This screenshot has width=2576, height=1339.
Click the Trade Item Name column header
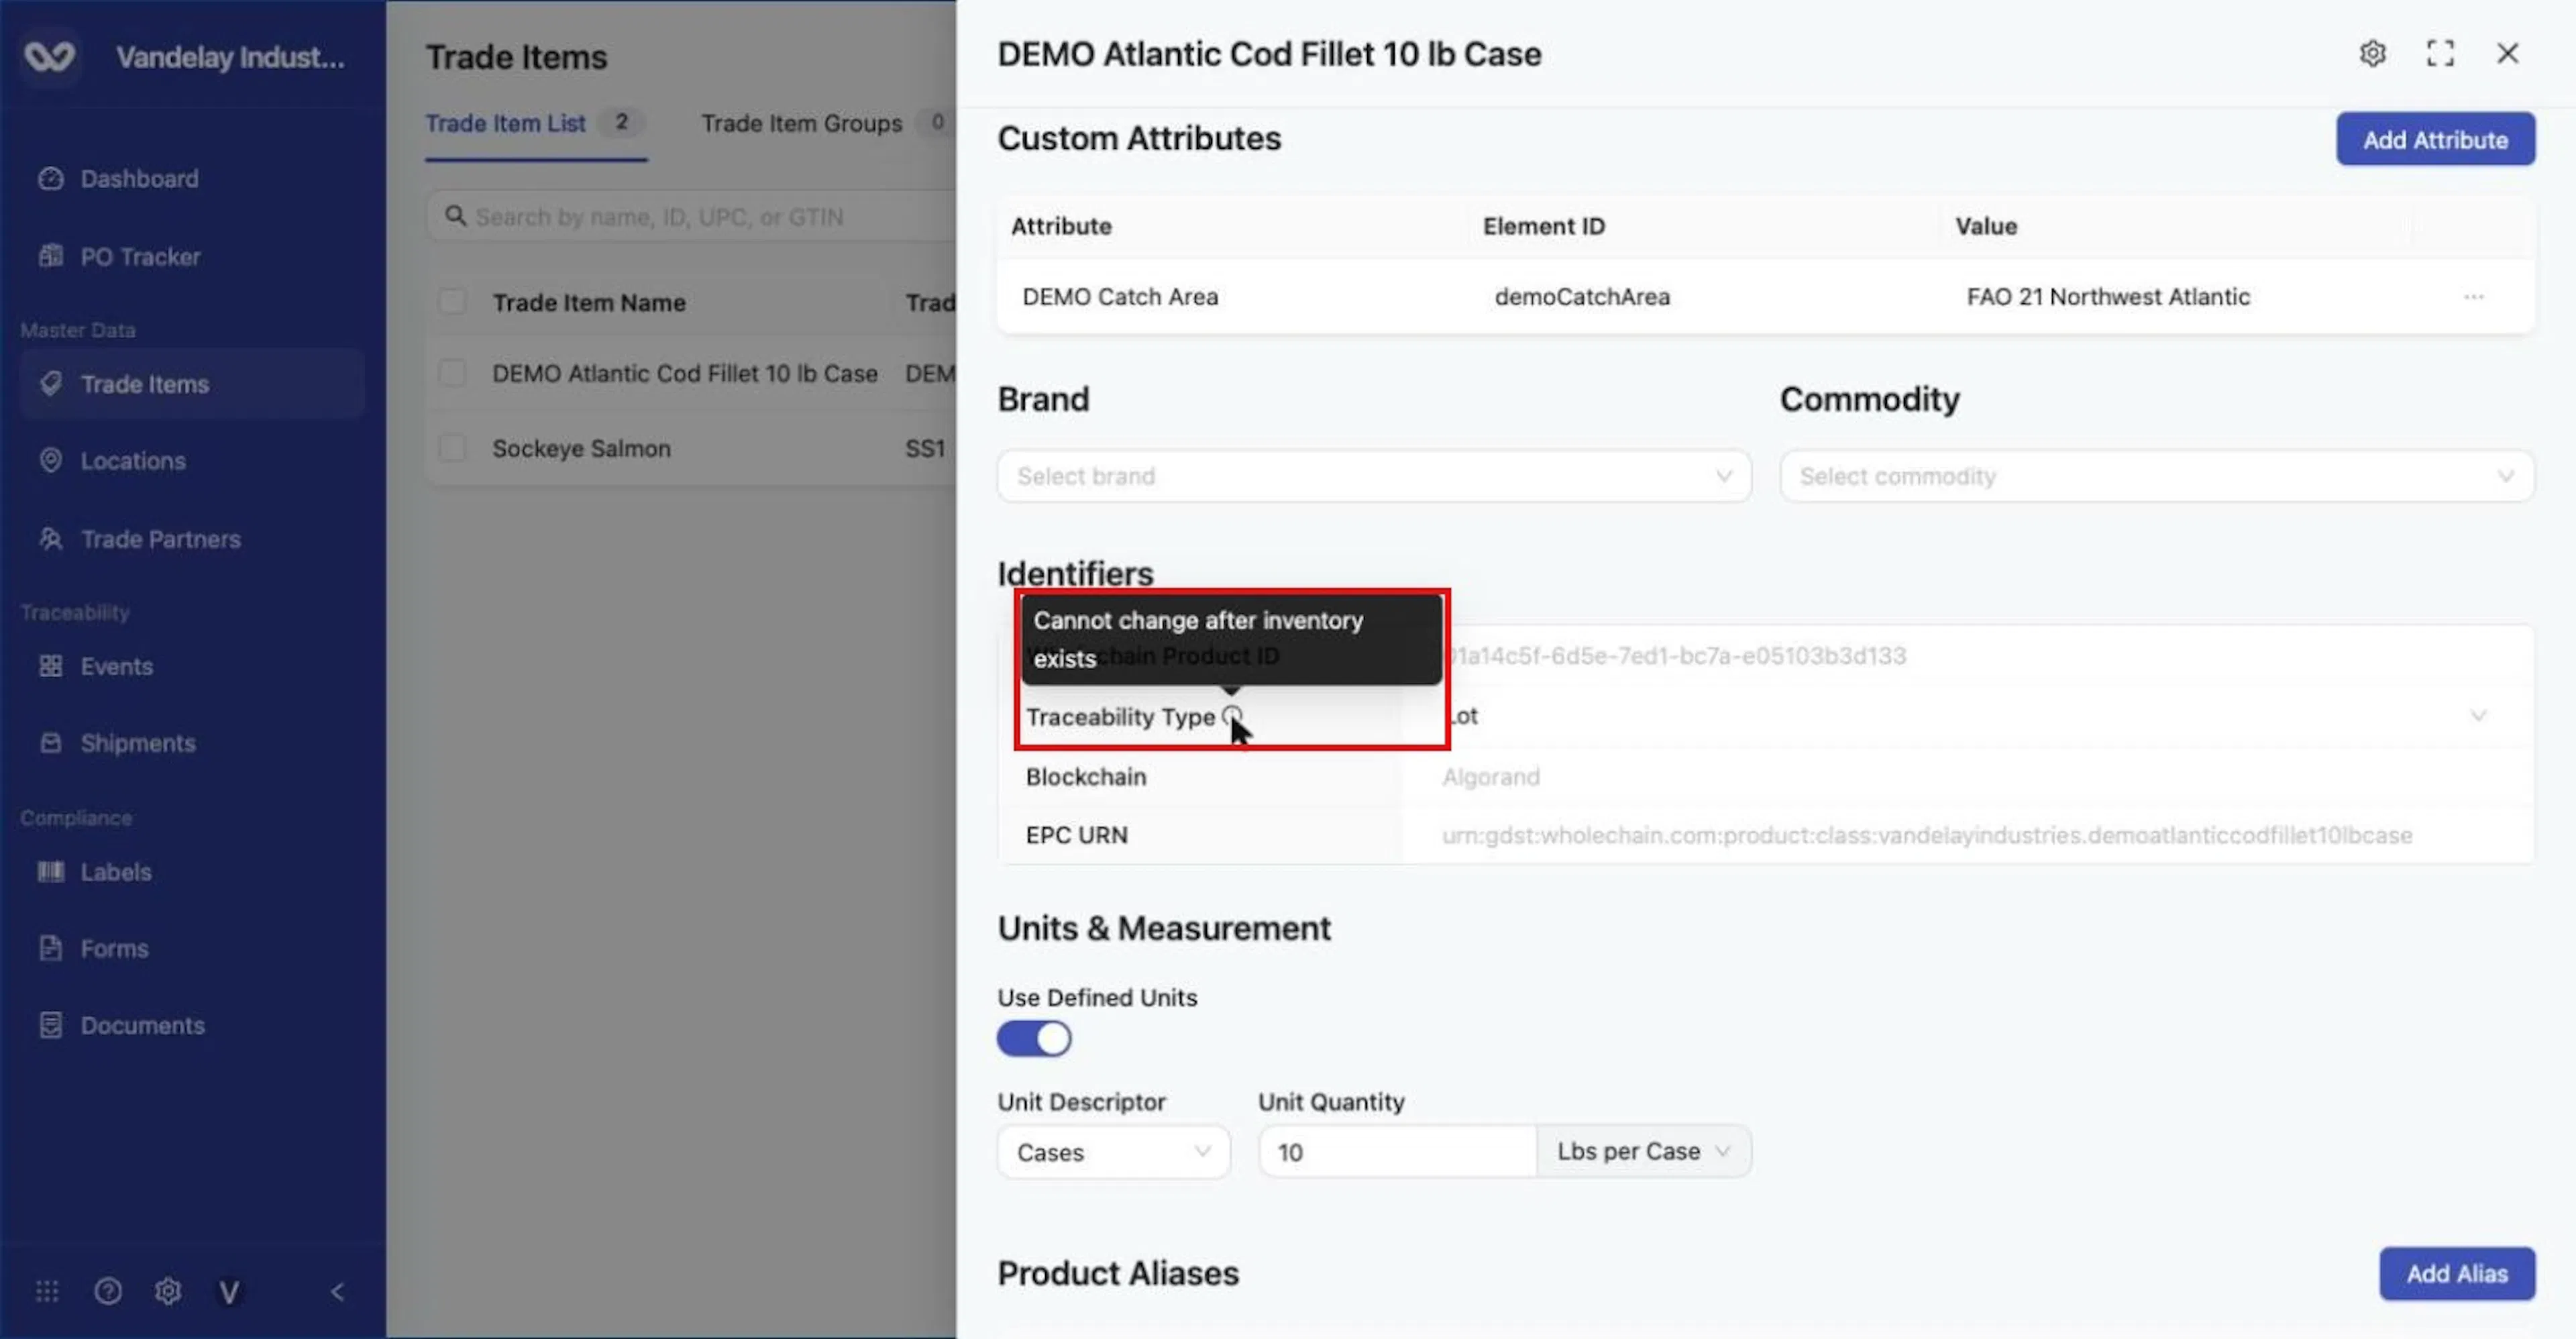588,302
